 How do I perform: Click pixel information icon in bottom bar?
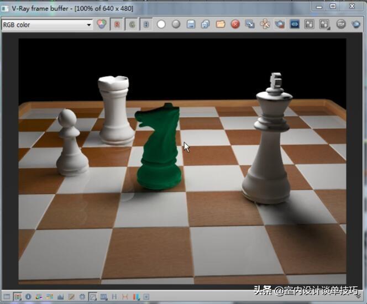(x=28, y=297)
